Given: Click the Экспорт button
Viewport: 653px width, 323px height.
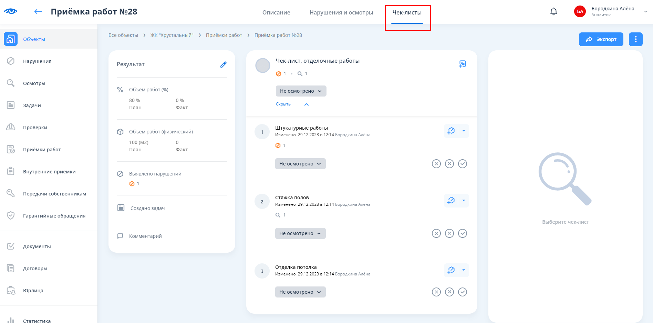Looking at the screenshot, I should click(x=601, y=39).
